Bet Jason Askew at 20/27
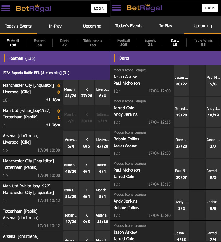The image size is (221, 242). pos(182,81)
